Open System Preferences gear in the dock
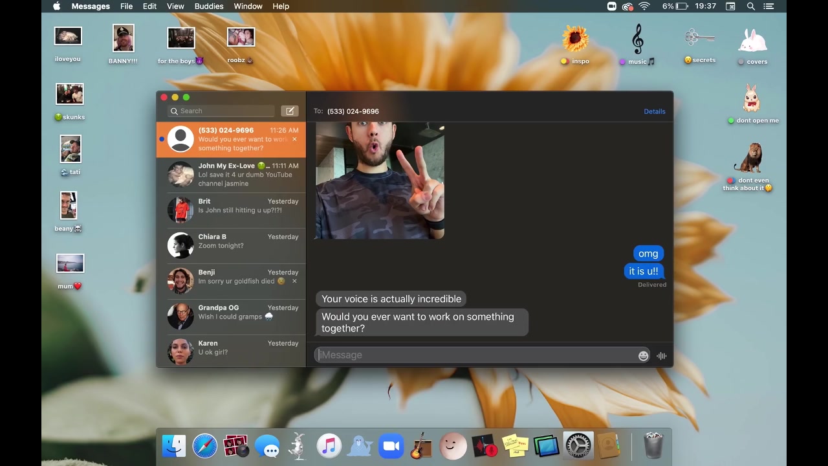 click(578, 446)
